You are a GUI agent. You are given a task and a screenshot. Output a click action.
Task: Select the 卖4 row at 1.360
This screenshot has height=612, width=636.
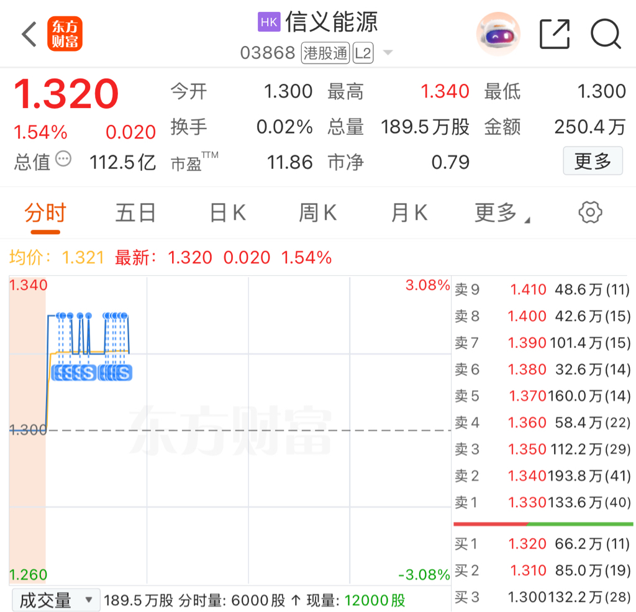pyautogui.click(x=542, y=423)
